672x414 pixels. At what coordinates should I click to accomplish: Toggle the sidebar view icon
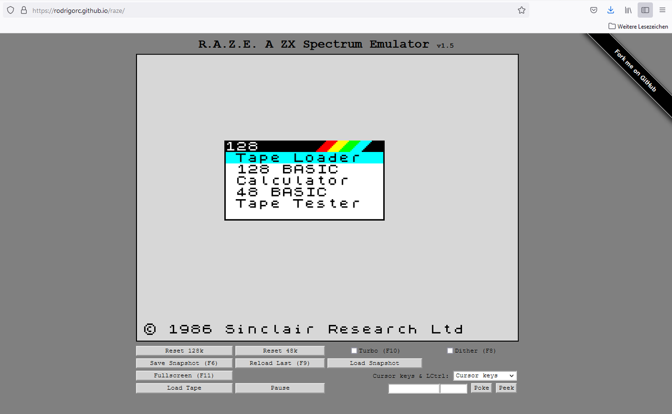pyautogui.click(x=645, y=10)
